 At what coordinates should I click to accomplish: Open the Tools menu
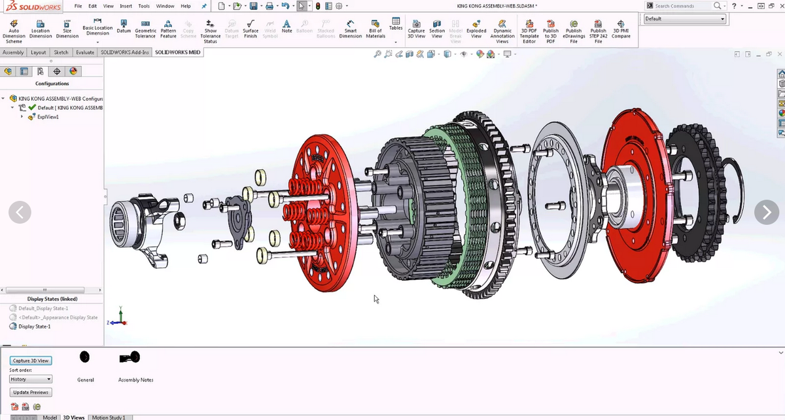click(144, 6)
